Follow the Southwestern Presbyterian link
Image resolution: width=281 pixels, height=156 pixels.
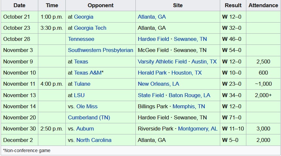100,50
